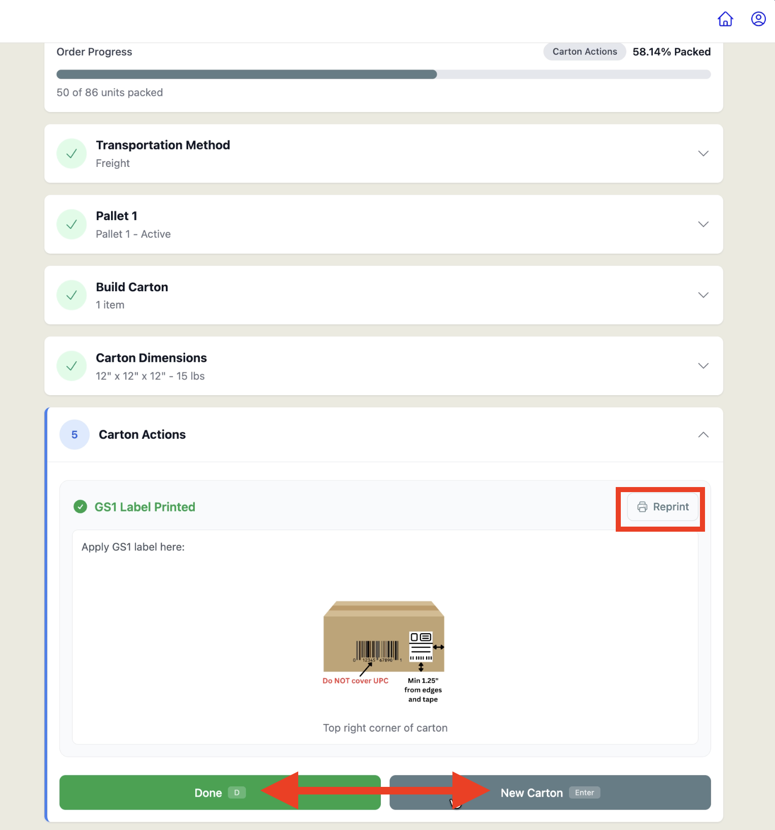
Task: Click the printer icon on Reprint
Action: click(x=642, y=507)
